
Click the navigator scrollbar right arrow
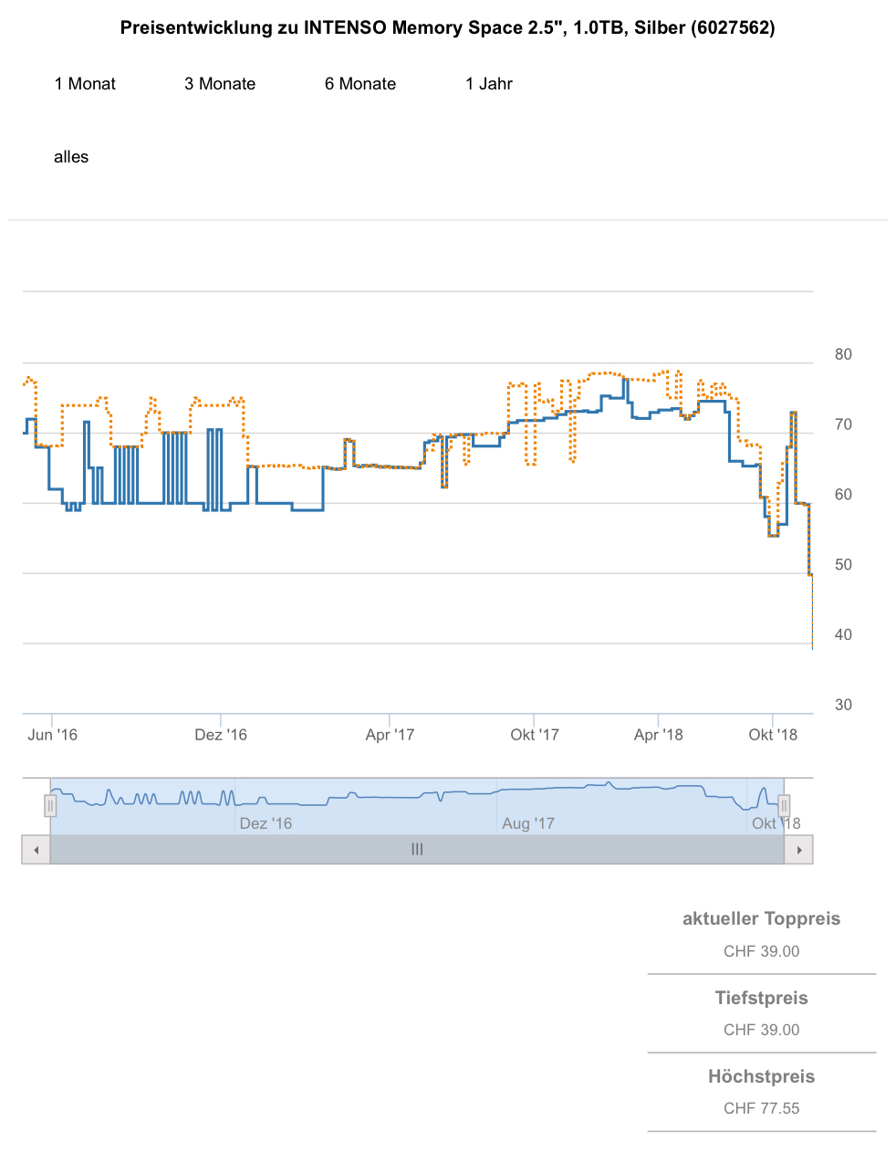pyautogui.click(x=799, y=850)
